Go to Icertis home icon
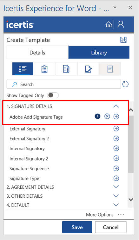This screenshot has height=240, width=139. [109, 25]
